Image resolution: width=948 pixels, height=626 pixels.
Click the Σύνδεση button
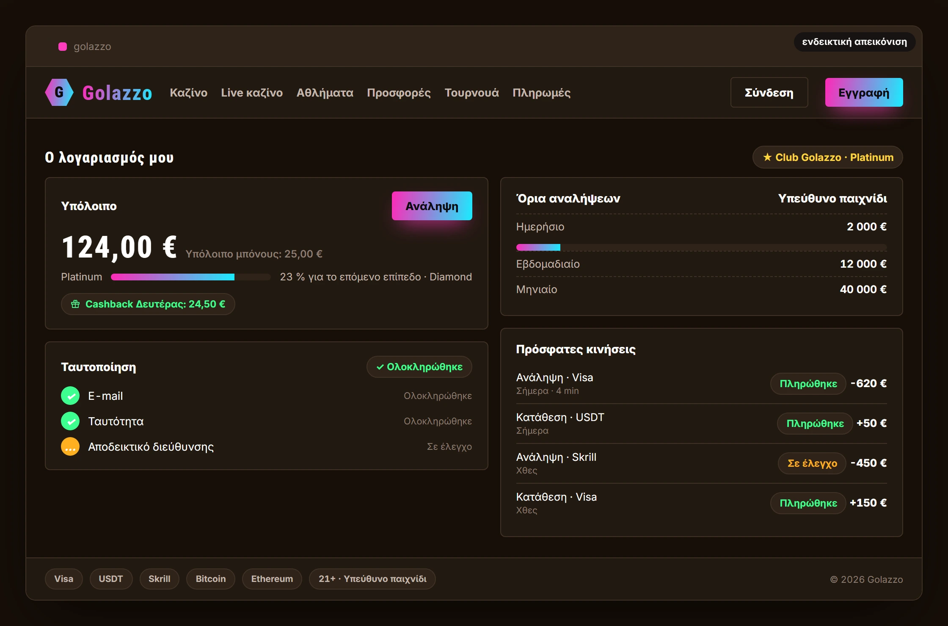[769, 92]
